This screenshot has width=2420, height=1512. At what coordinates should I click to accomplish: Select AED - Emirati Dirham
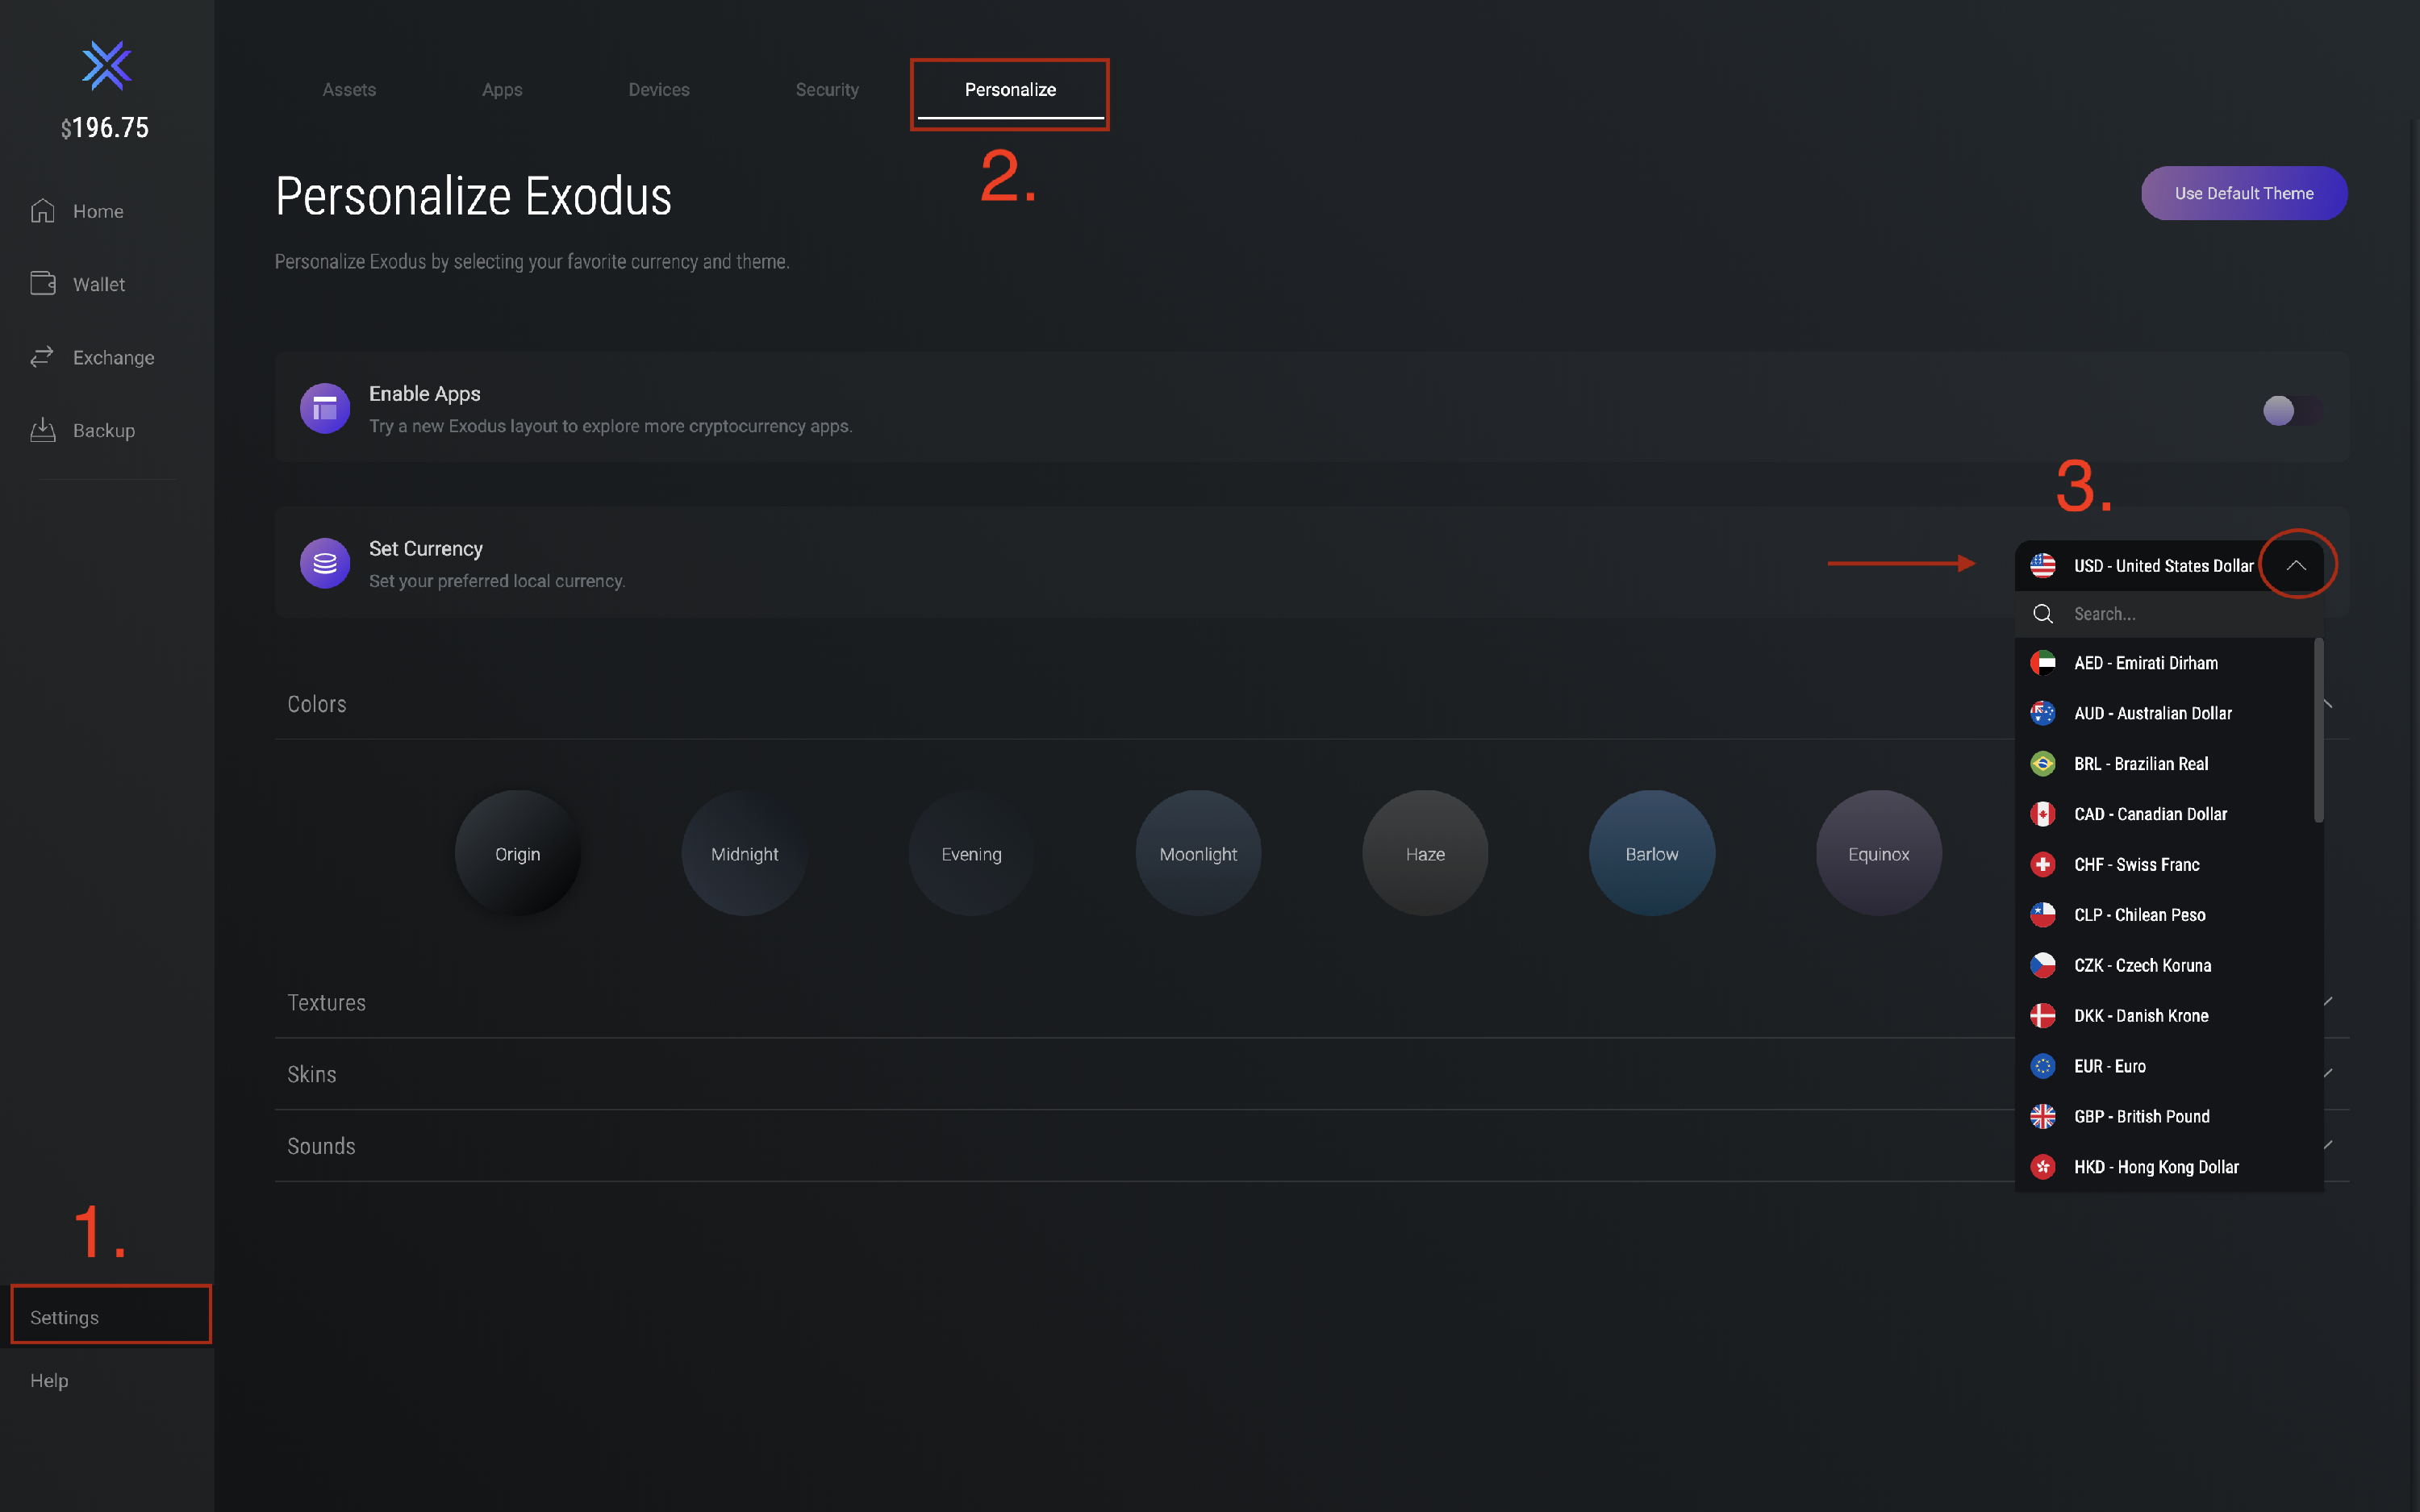[2166, 662]
